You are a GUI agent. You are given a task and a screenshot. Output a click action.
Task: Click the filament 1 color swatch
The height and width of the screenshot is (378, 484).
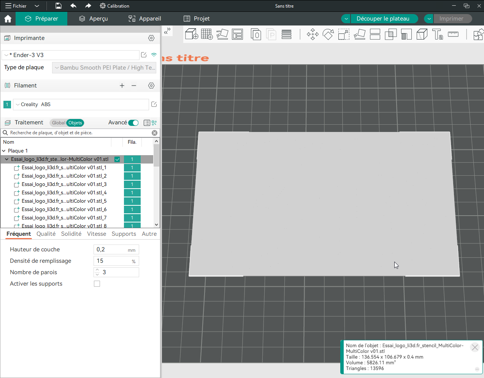[7, 105]
